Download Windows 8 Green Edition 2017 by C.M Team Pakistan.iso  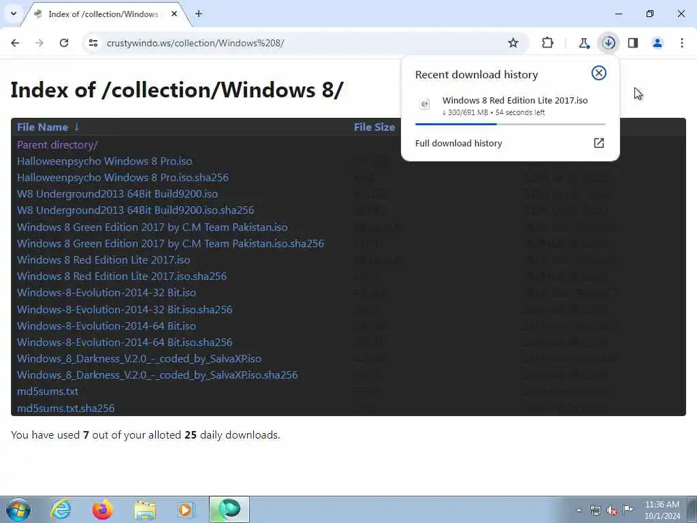pyautogui.click(x=152, y=227)
